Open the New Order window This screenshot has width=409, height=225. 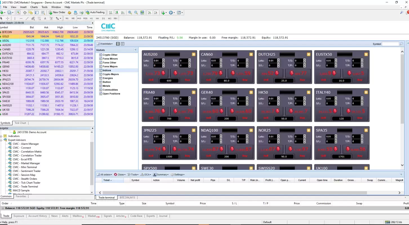57,12
